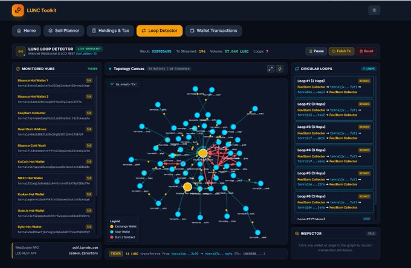
Task: Open Loop #2 (3 Hops) card
Action: [334, 110]
